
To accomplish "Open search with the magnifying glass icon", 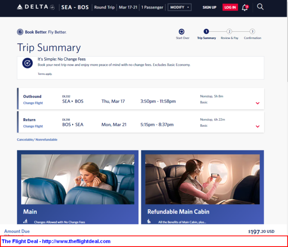I will click(260, 7).
